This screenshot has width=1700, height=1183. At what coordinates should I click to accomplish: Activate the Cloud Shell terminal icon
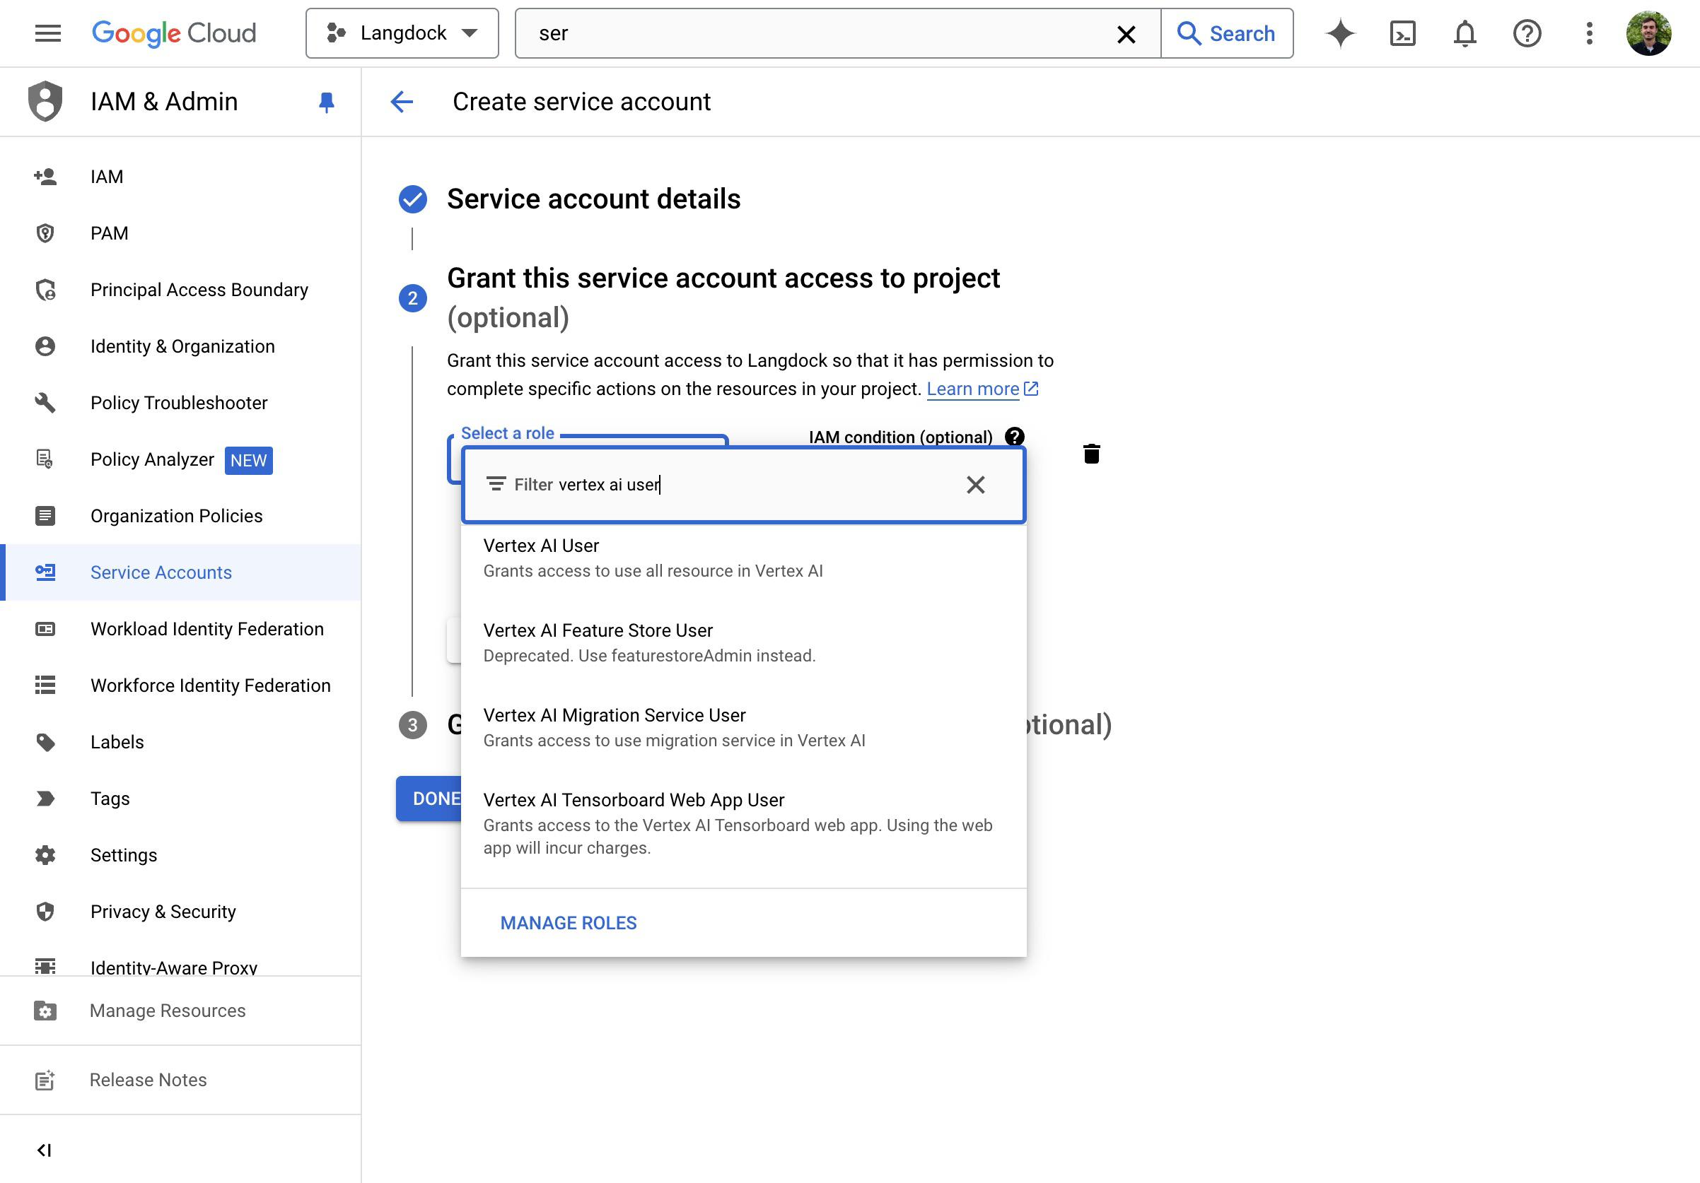1402,33
